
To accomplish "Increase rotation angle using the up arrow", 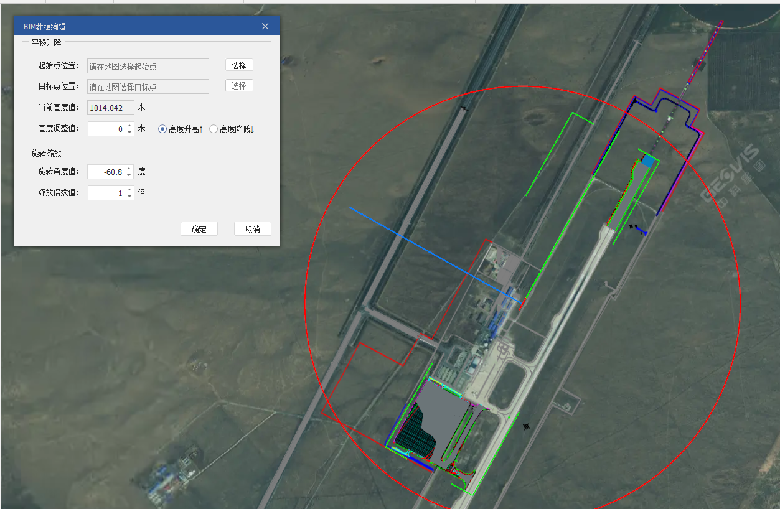I will (129, 169).
